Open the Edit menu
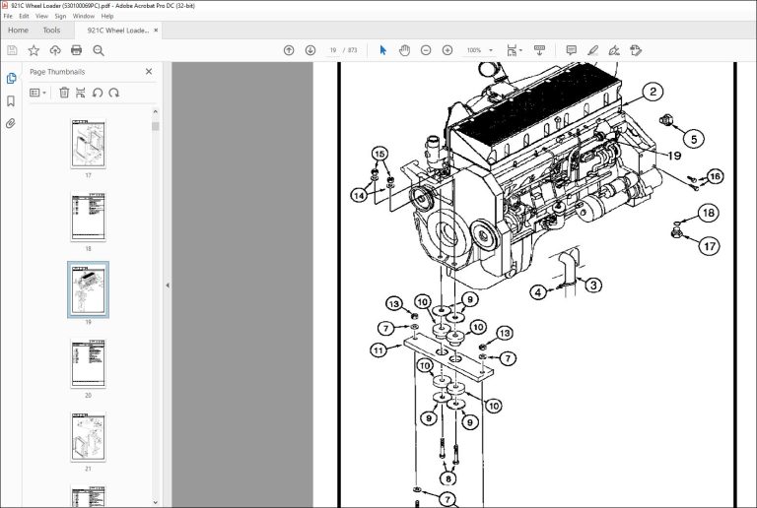Image resolution: width=757 pixels, height=508 pixels. coord(24,16)
